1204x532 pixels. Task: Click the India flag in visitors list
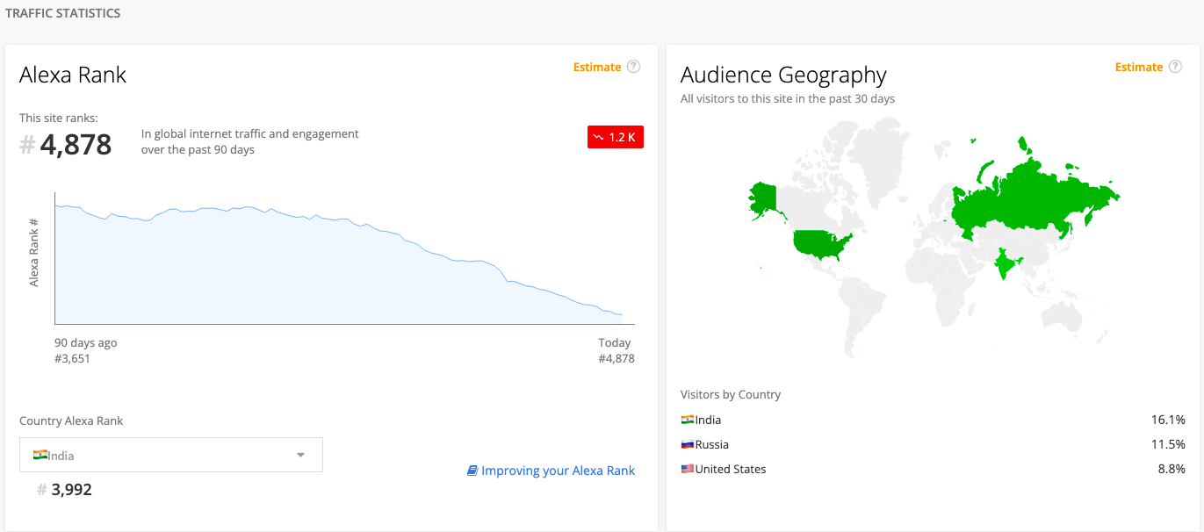688,420
